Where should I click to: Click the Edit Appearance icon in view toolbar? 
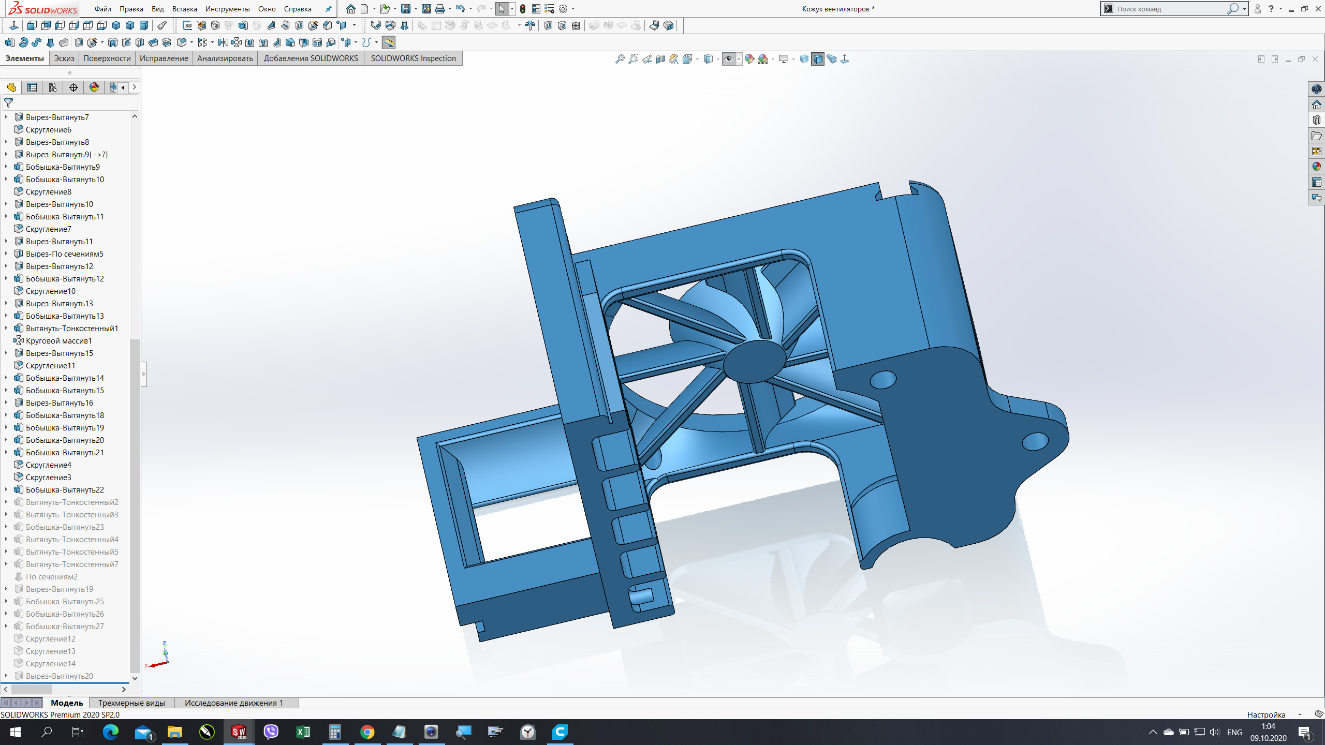pyautogui.click(x=749, y=59)
